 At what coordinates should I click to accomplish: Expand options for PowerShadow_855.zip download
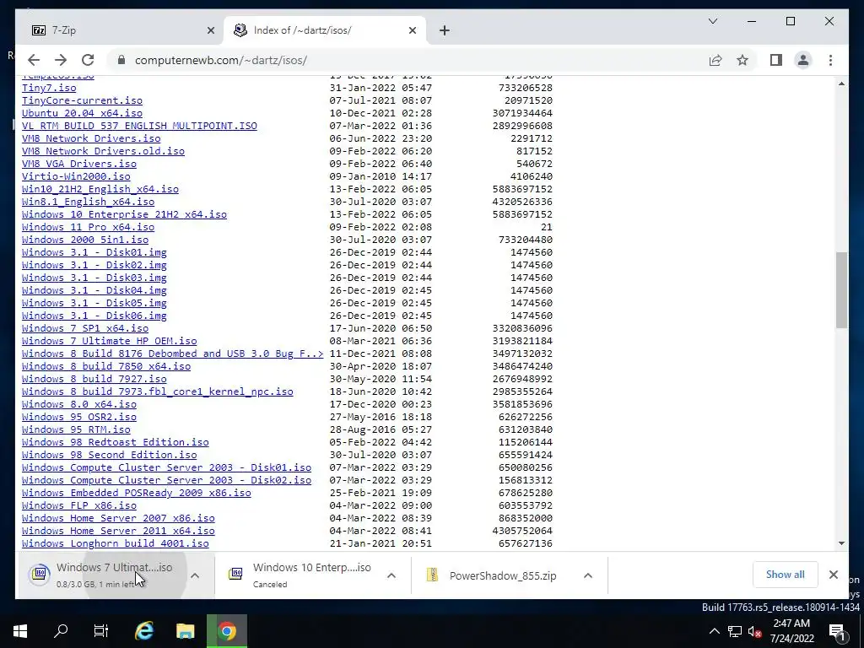click(x=588, y=575)
